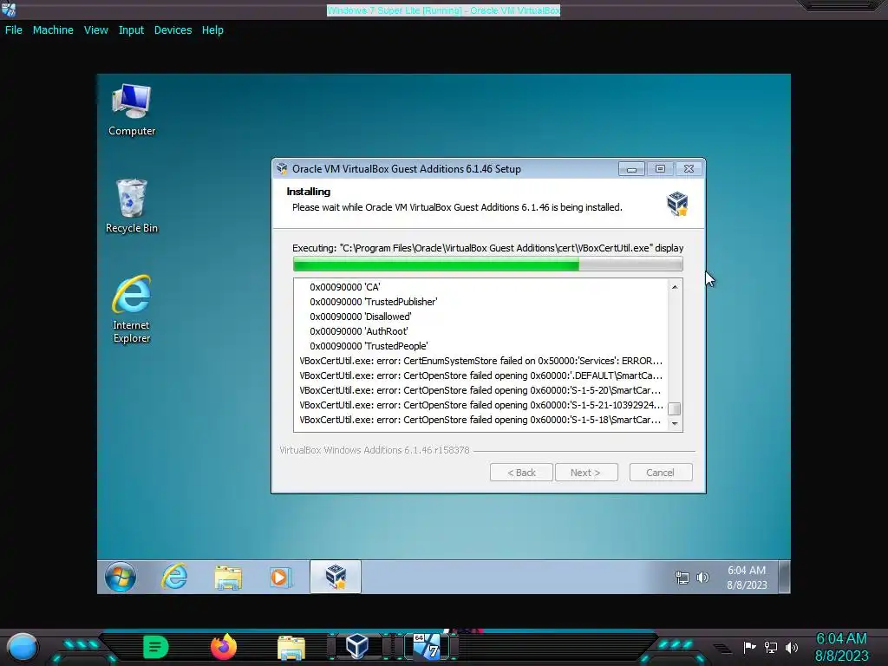Click the log line 0x00090000 'CA'

[x=344, y=287]
